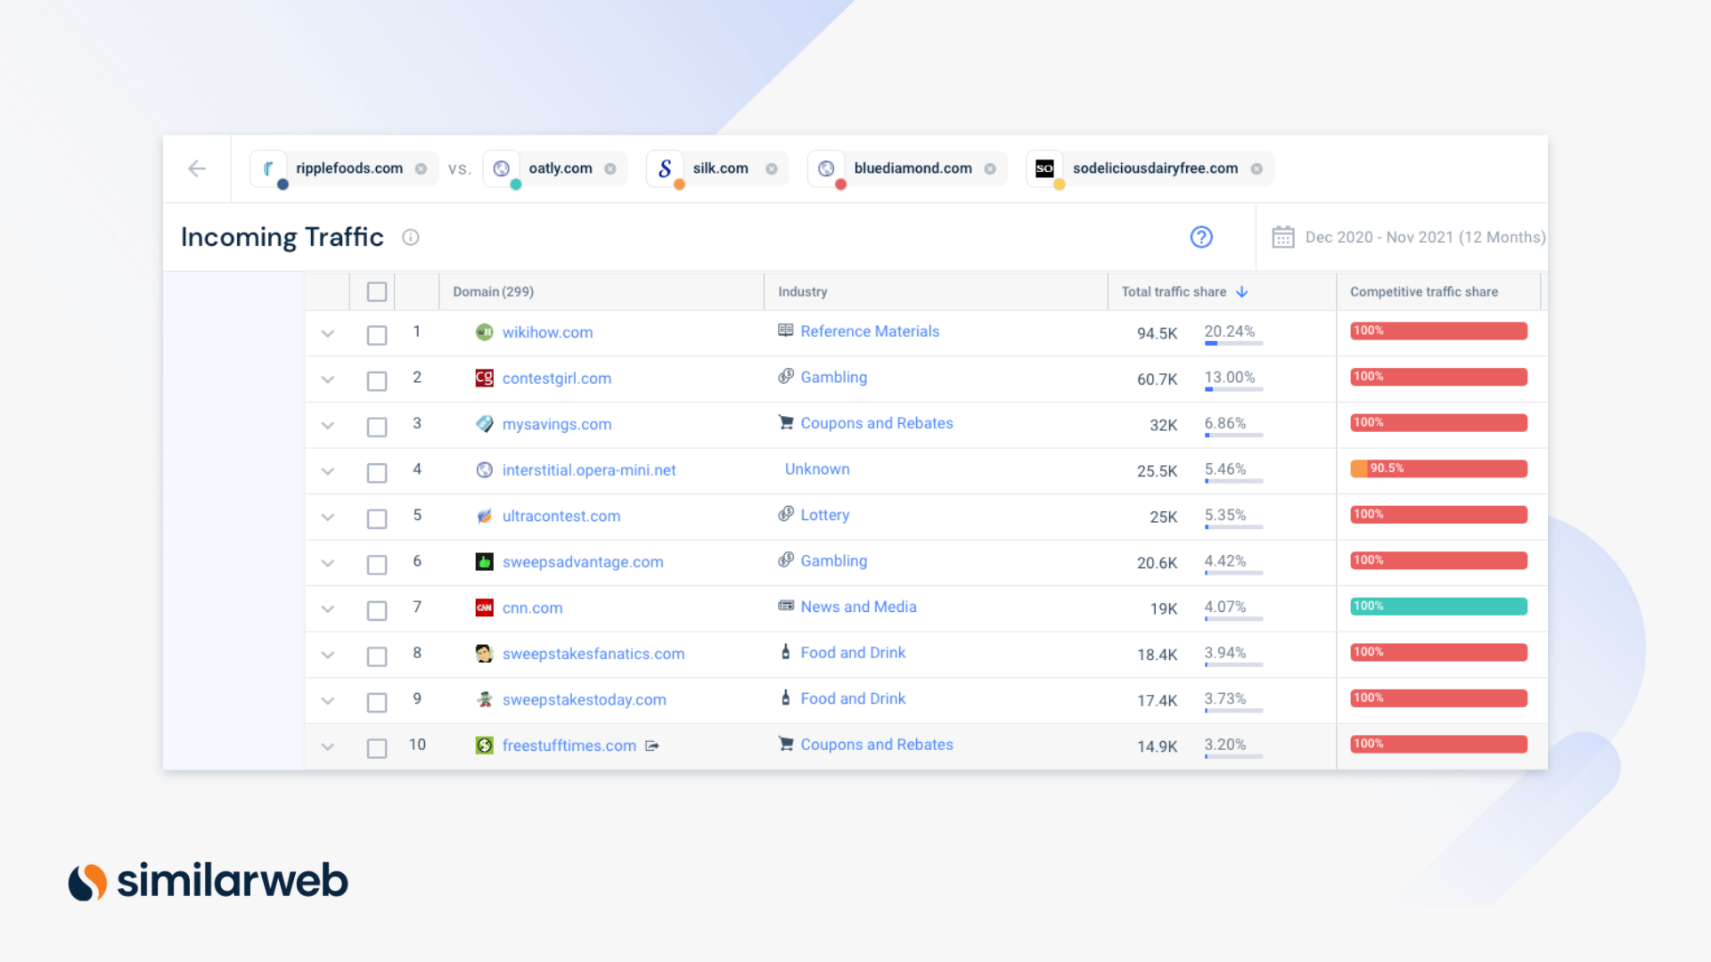Image resolution: width=1711 pixels, height=962 pixels.
Task: Click the 90.5% competitive share bar
Action: [x=1438, y=469]
